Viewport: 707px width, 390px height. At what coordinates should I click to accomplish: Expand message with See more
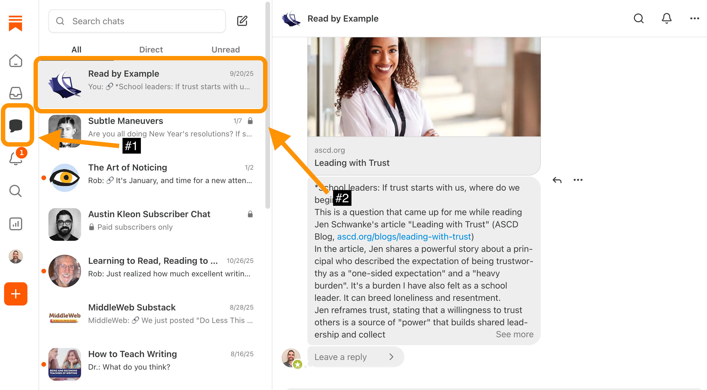pyautogui.click(x=514, y=334)
